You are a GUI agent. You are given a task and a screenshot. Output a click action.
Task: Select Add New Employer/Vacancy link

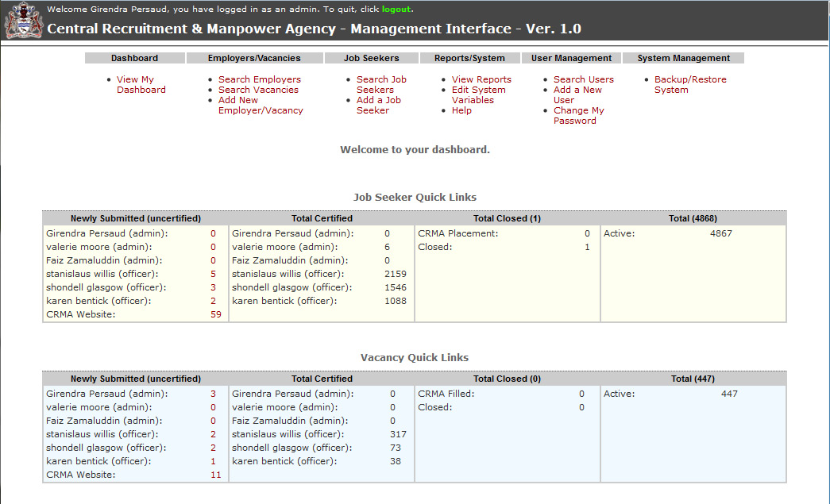(x=261, y=106)
